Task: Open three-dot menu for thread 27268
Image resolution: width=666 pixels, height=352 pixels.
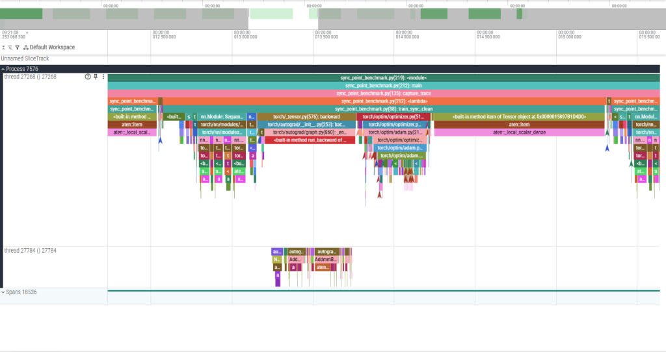Action: pos(103,77)
